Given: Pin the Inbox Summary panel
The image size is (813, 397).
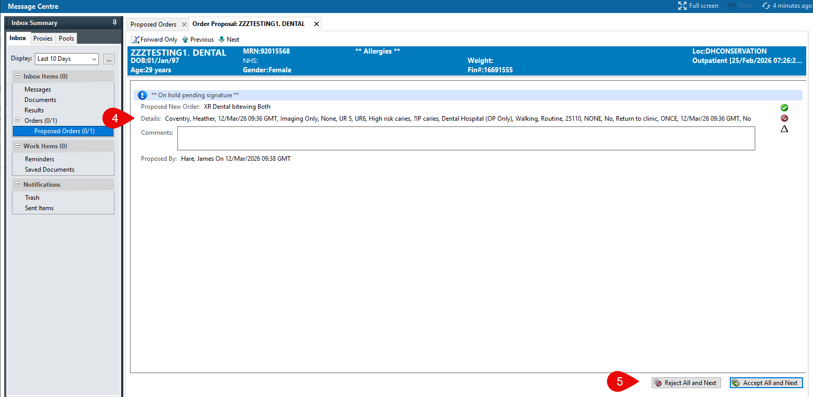Looking at the screenshot, I should [x=114, y=23].
